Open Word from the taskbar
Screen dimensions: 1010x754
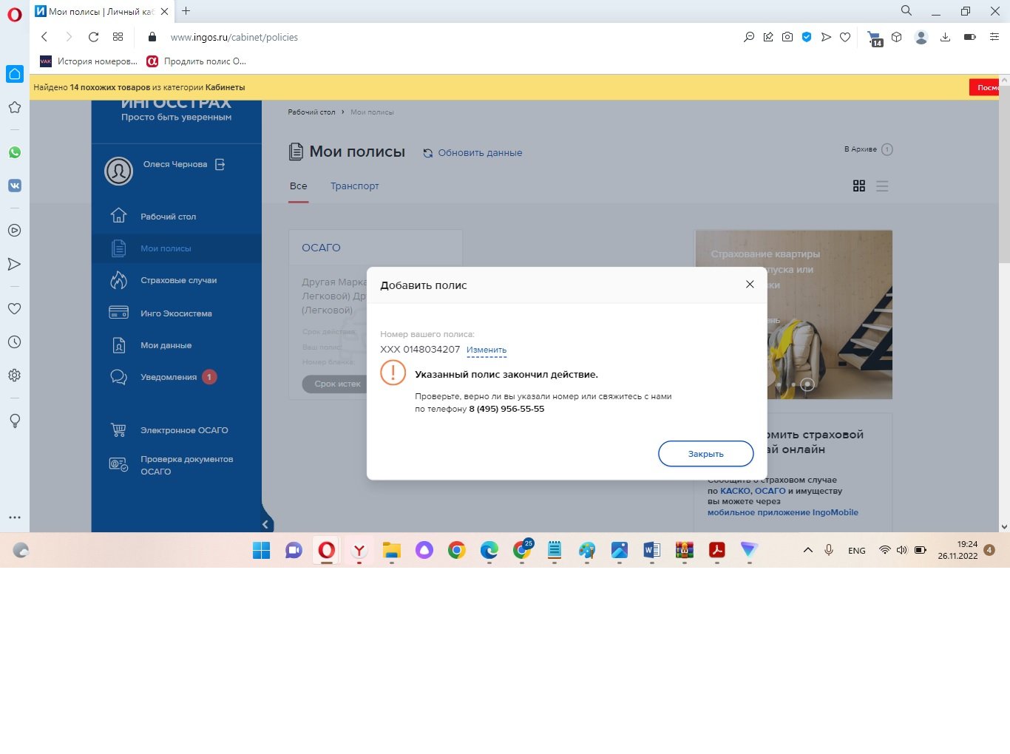(651, 550)
